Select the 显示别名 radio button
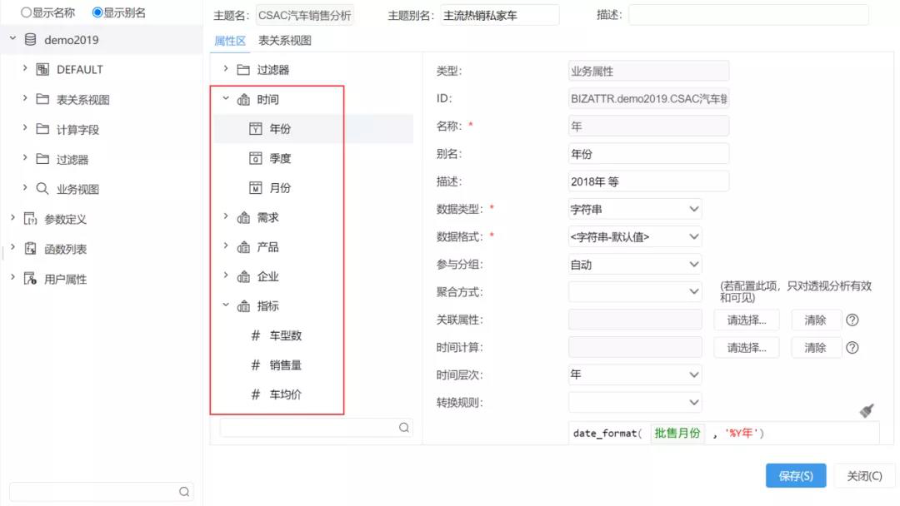 tap(97, 12)
